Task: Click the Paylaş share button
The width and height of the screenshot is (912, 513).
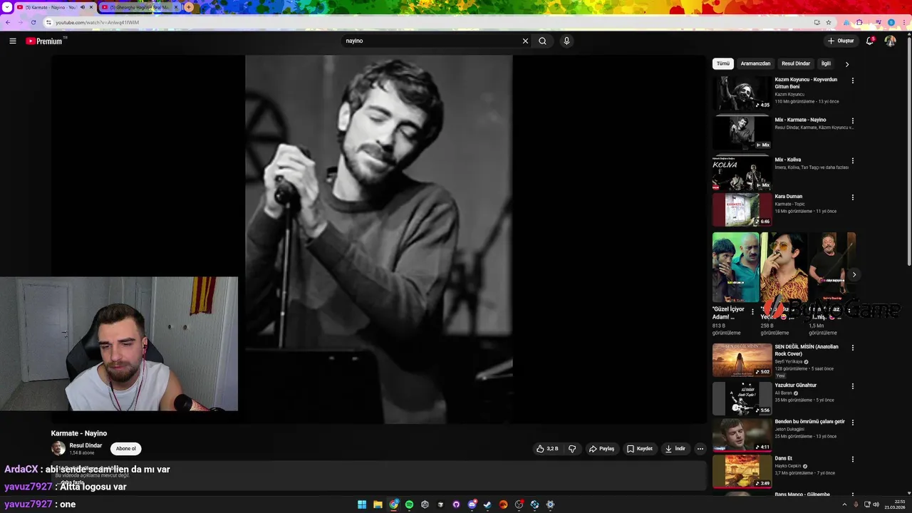Action: pos(601,449)
